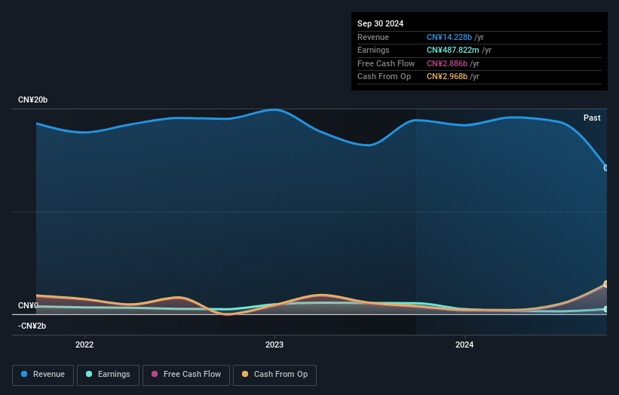This screenshot has width=619, height=395.
Task: Toggle the Earnings legend button
Action: [x=108, y=375]
